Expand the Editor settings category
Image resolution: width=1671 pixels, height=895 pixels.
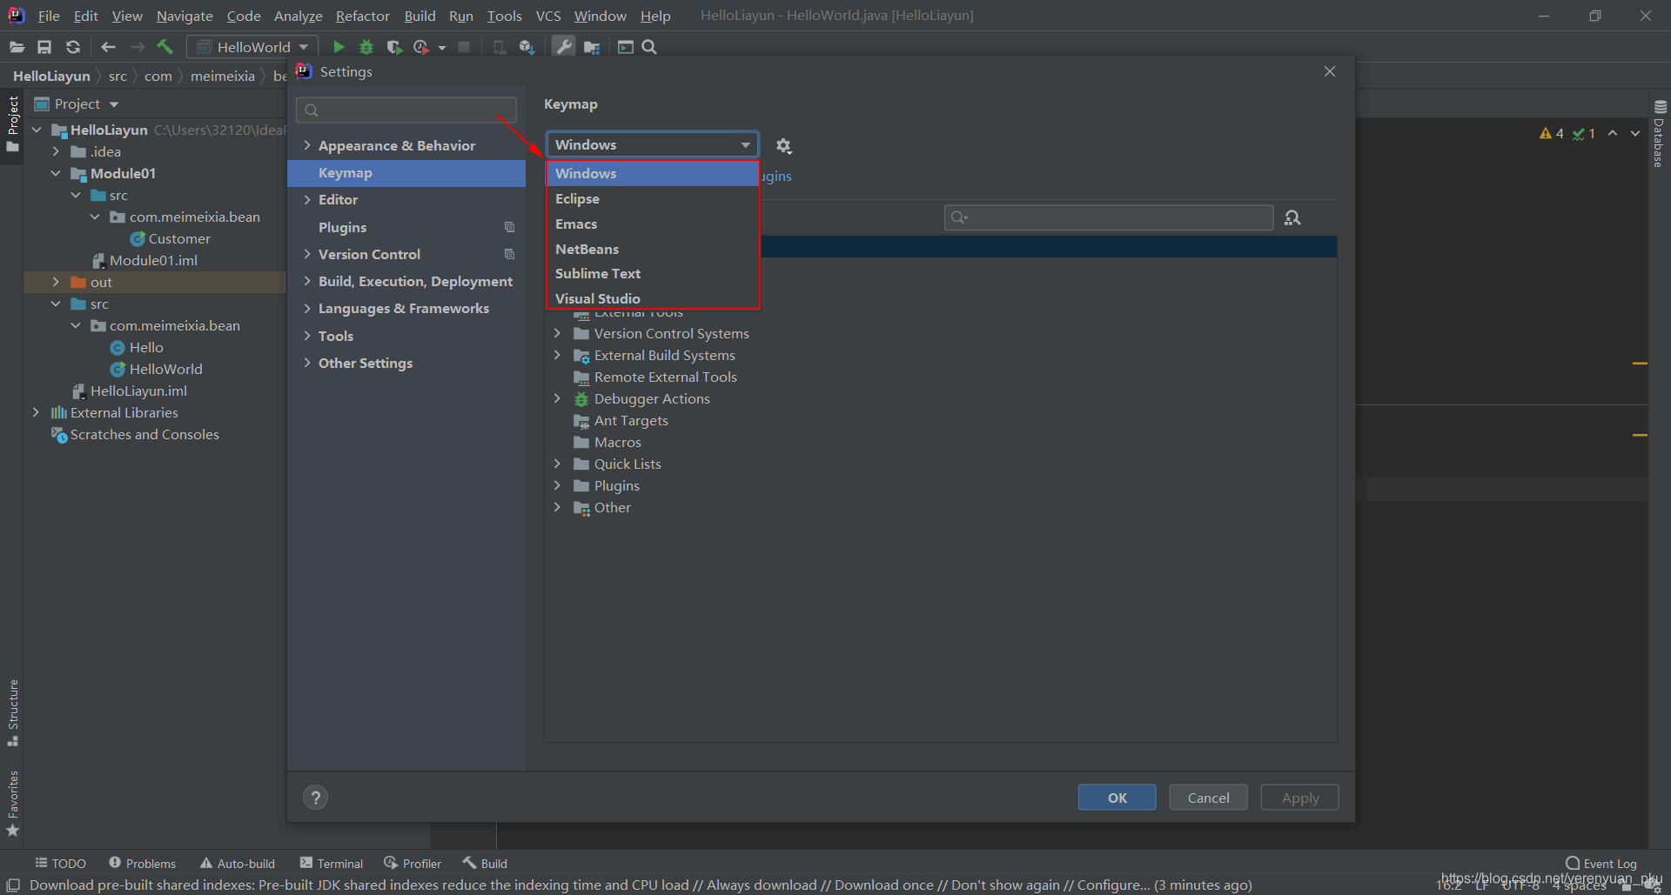[306, 199]
